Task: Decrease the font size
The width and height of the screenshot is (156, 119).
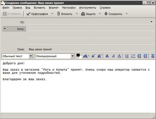Action: click(x=93, y=56)
